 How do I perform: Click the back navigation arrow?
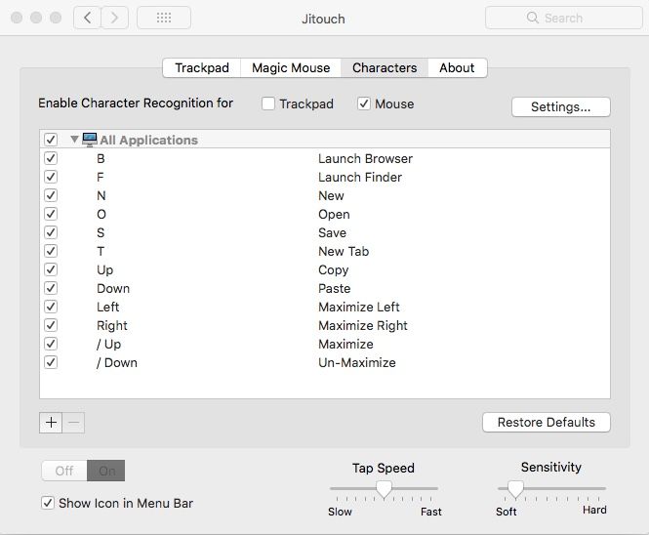point(88,18)
